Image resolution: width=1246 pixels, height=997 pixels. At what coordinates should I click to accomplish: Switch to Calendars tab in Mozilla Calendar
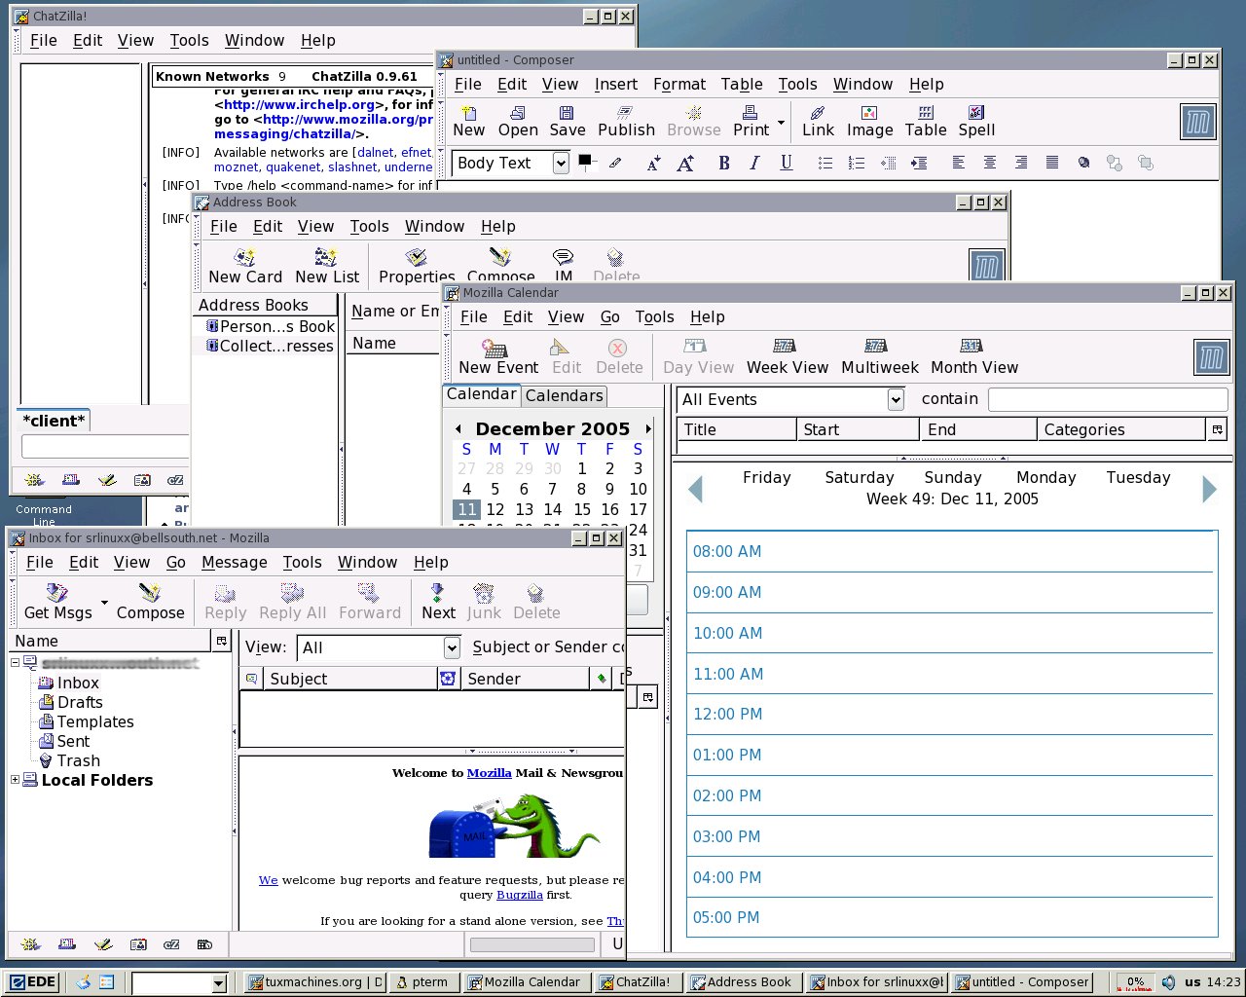coord(564,395)
